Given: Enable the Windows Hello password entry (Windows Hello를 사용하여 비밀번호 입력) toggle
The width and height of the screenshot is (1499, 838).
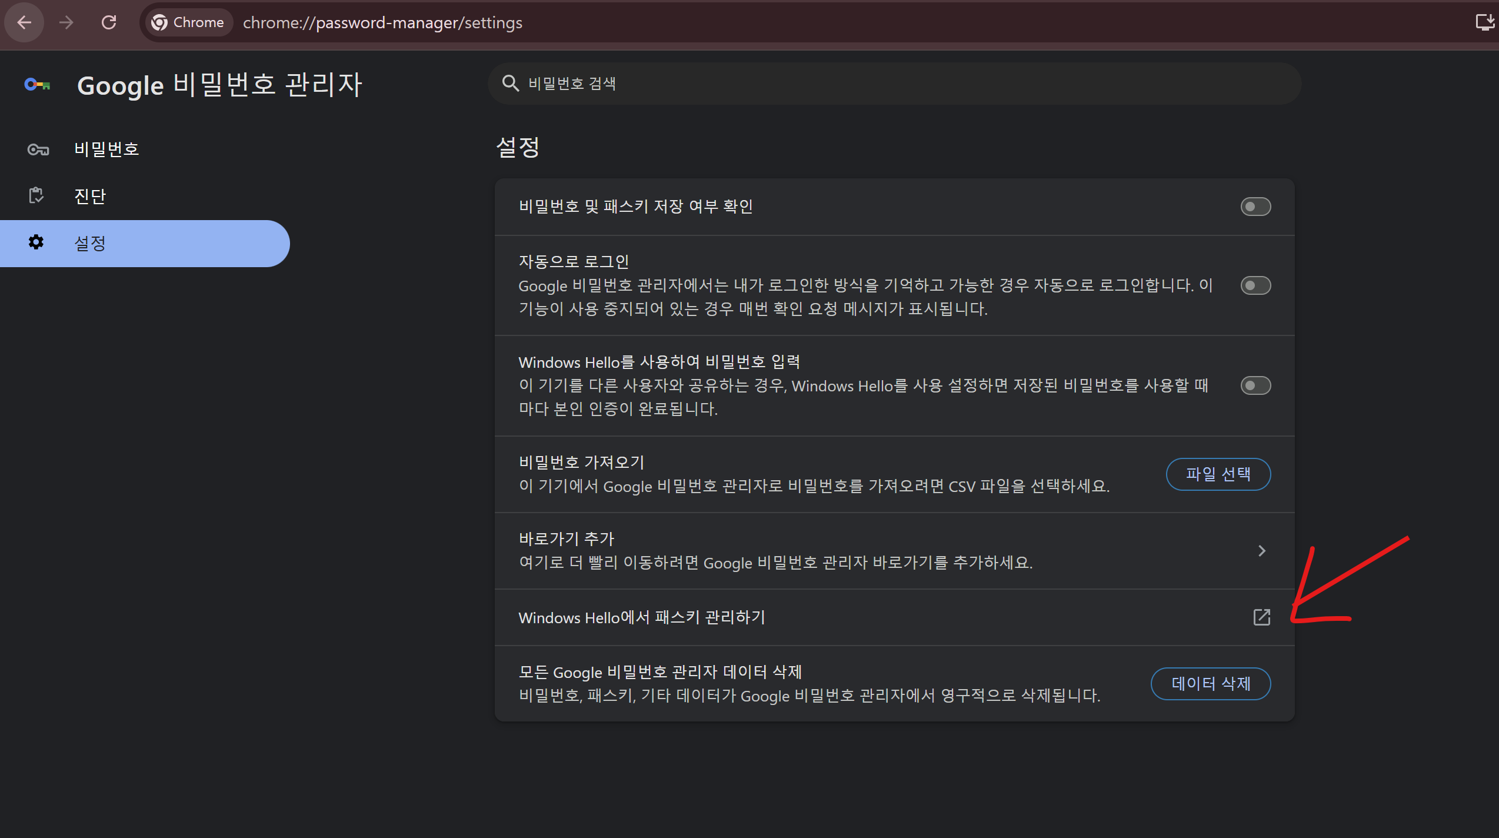Looking at the screenshot, I should click(x=1255, y=385).
